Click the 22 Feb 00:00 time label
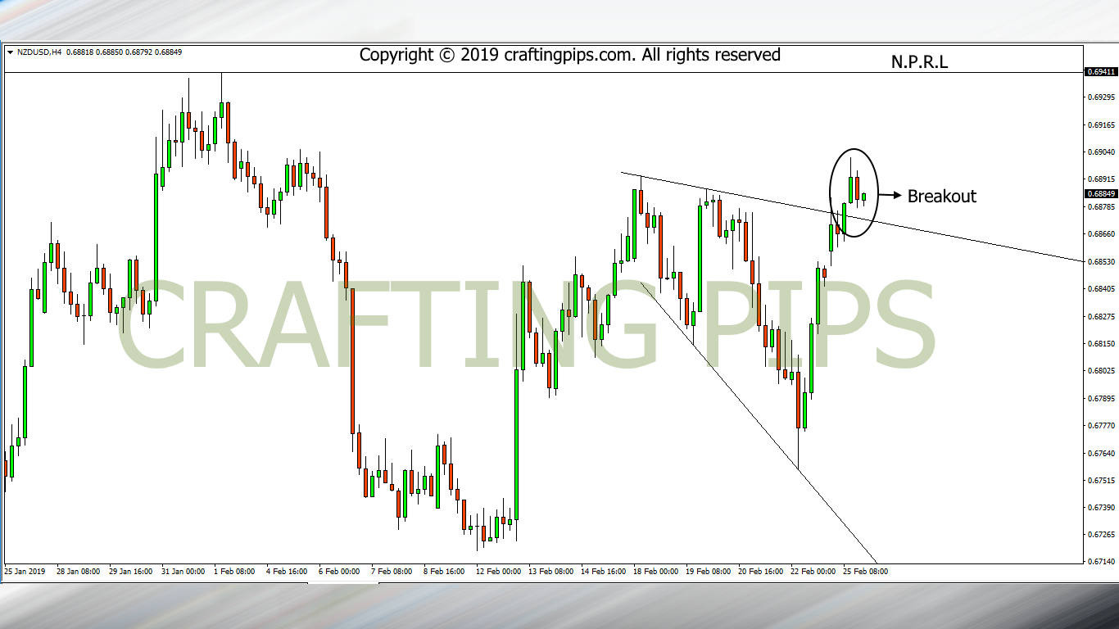1119x629 pixels. [x=813, y=571]
